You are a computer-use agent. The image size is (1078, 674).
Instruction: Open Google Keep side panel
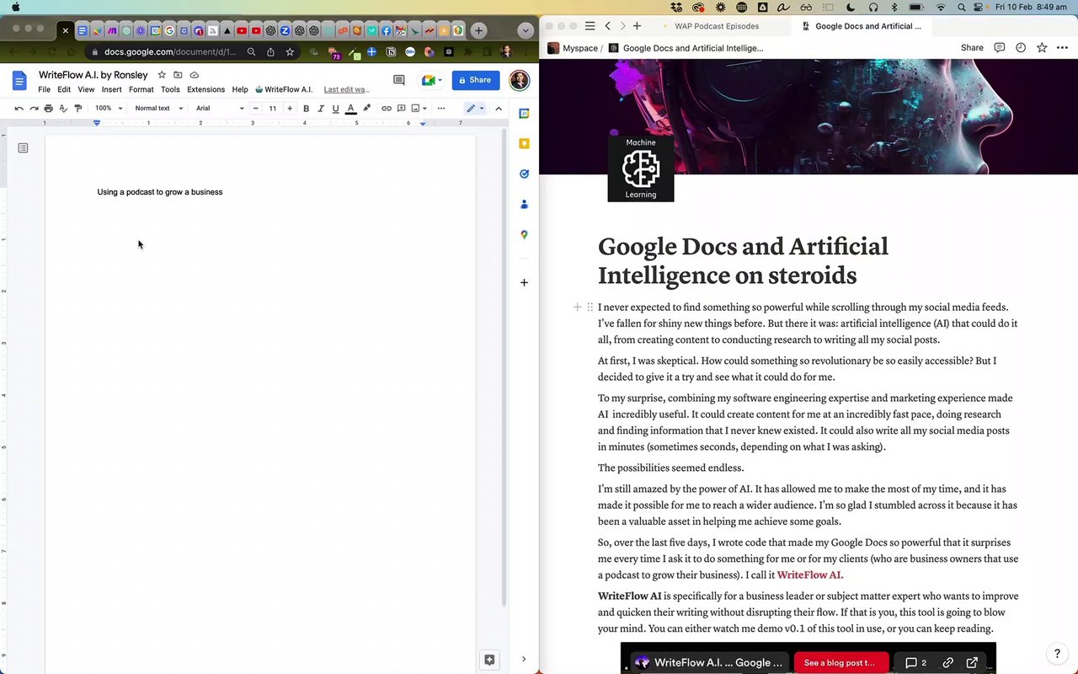pos(524,143)
